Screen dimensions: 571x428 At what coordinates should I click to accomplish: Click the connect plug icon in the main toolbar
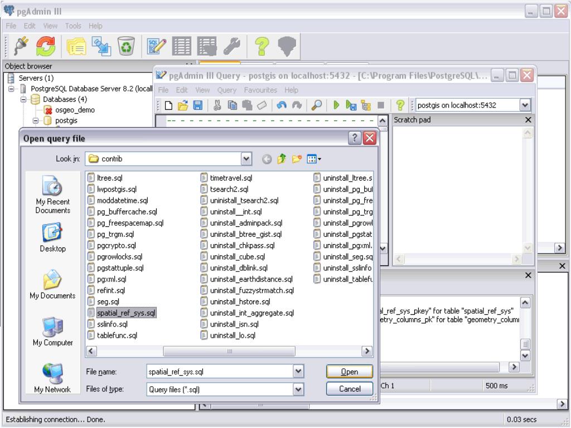(21, 46)
